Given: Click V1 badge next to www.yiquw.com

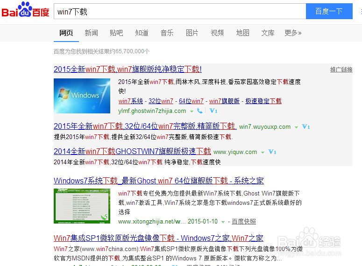Looking at the screenshot, I should [x=272, y=152].
